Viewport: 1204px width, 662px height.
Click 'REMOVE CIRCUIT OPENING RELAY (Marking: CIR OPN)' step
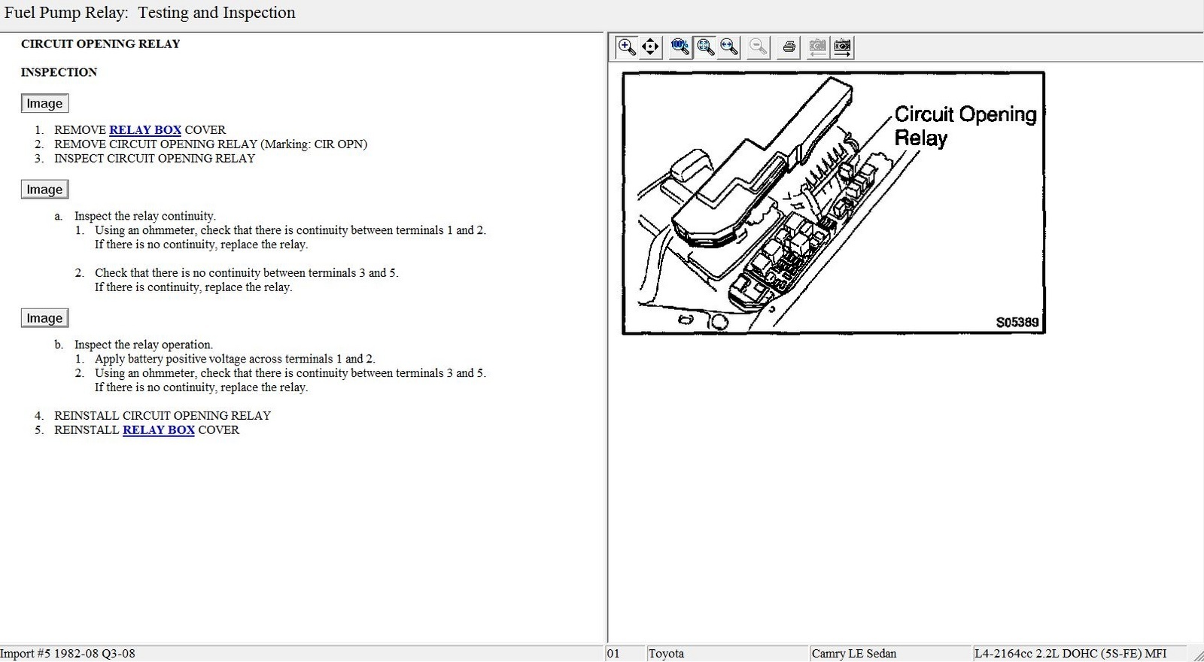211,144
